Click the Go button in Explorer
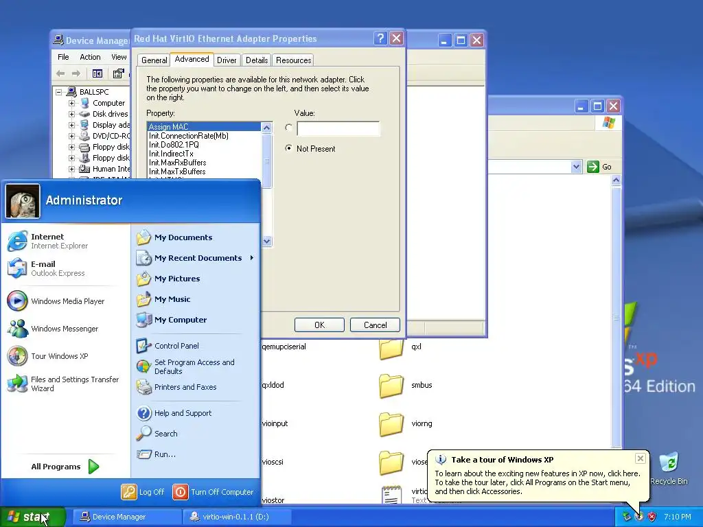The width and height of the screenshot is (703, 527). pyautogui.click(x=599, y=167)
